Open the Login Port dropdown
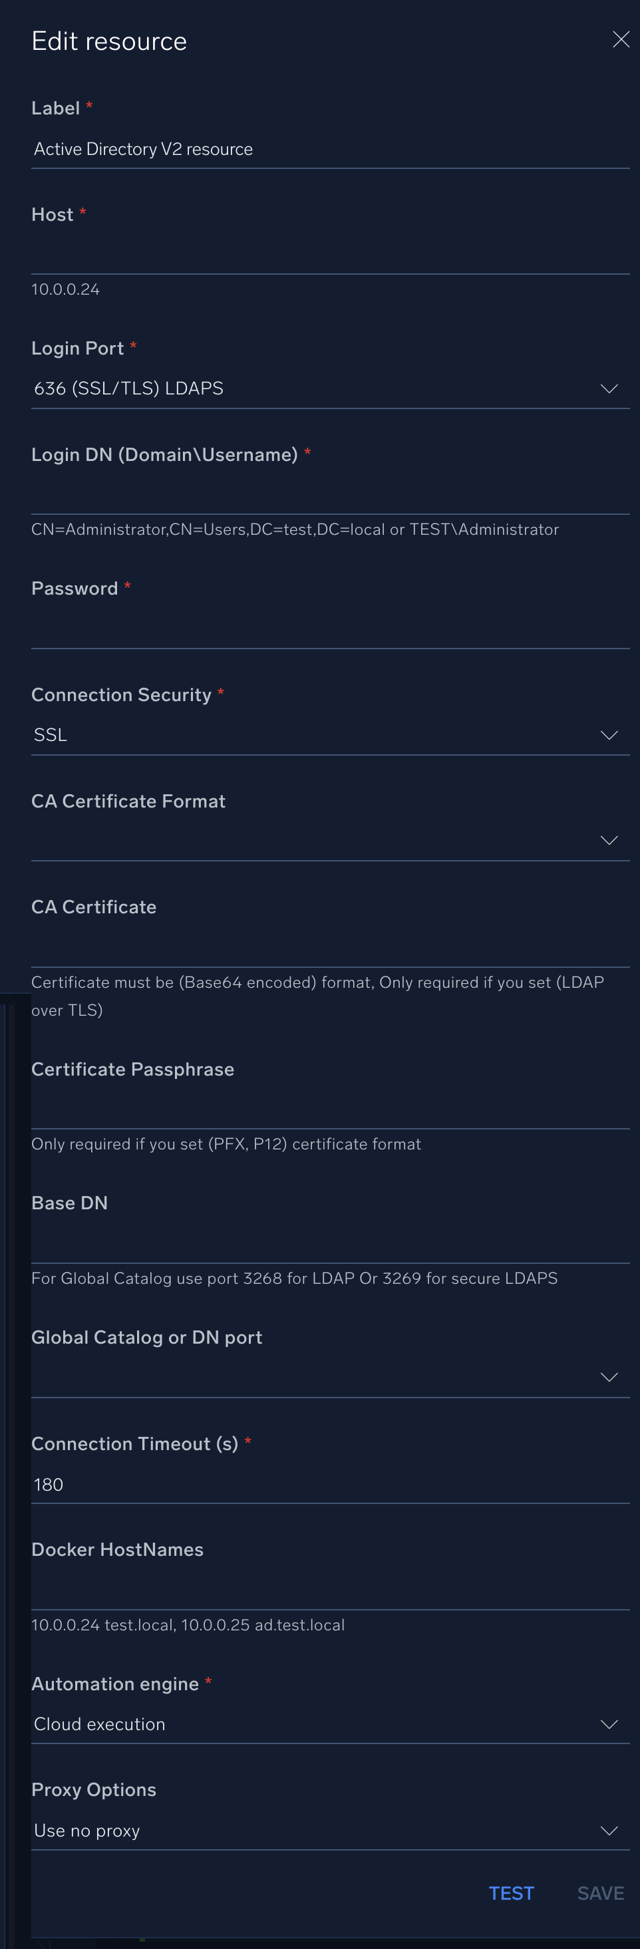 point(318,389)
